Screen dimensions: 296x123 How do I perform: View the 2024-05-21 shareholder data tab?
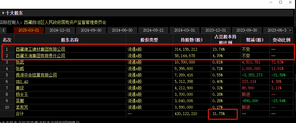pos(153,30)
